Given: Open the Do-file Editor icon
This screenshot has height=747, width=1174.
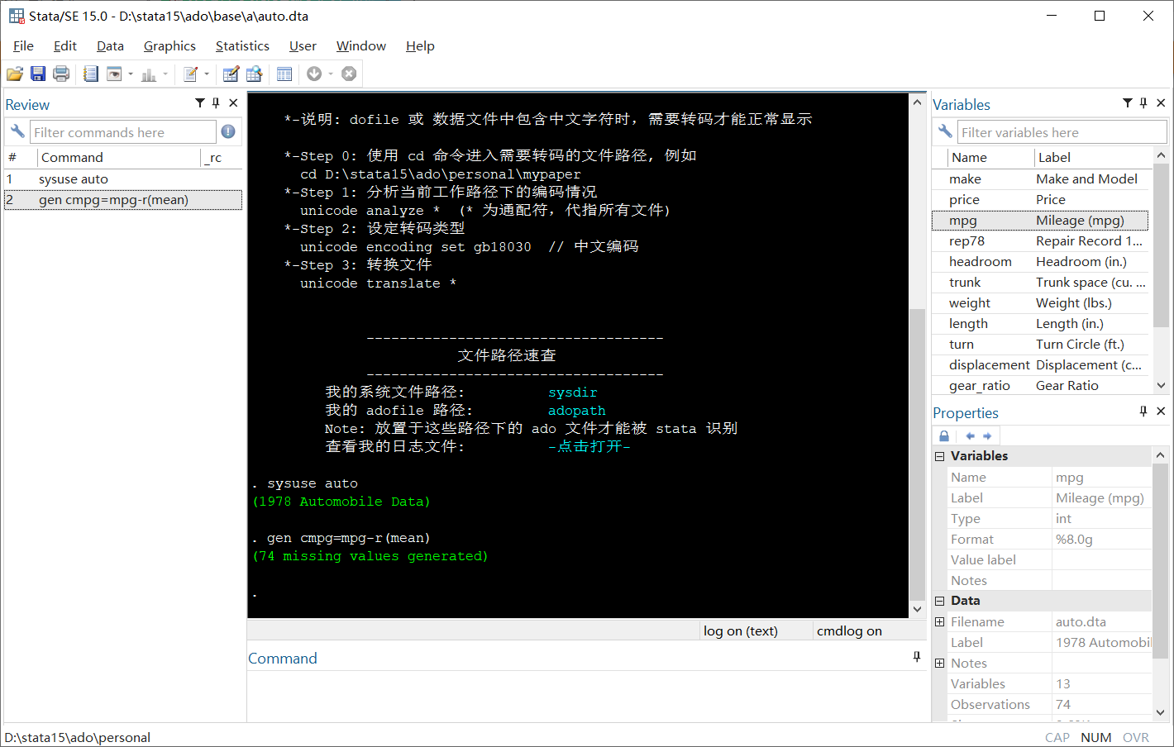Looking at the screenshot, I should click(190, 74).
